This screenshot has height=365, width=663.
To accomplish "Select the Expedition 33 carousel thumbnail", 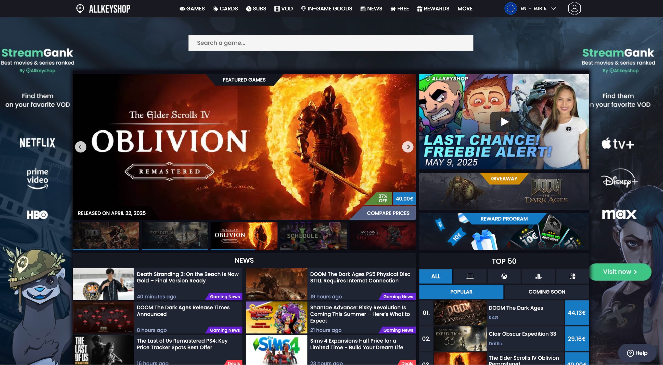I will (x=175, y=236).
